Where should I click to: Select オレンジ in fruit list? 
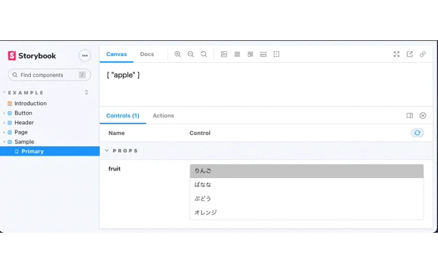(x=307, y=212)
